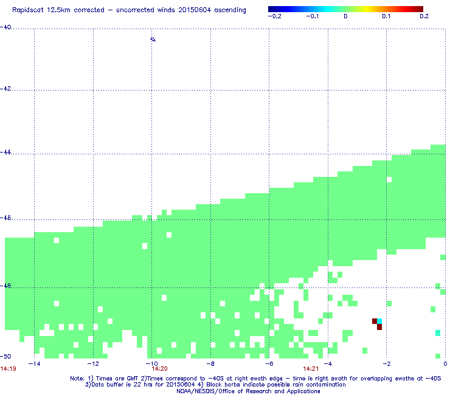The width and height of the screenshot is (450, 395).
Task: Click the -48 latitude axis label
Action: point(5,286)
